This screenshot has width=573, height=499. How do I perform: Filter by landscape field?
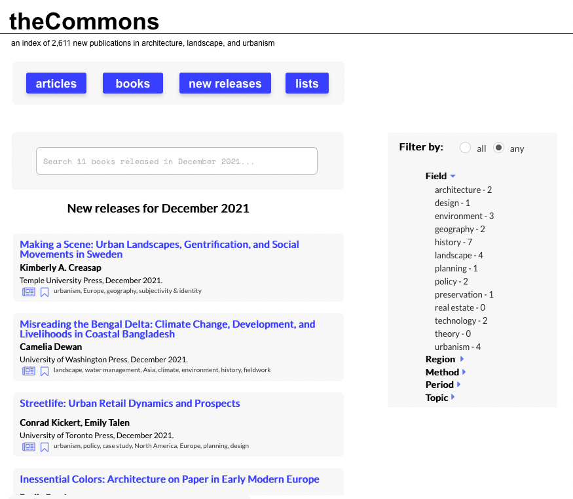458,255
